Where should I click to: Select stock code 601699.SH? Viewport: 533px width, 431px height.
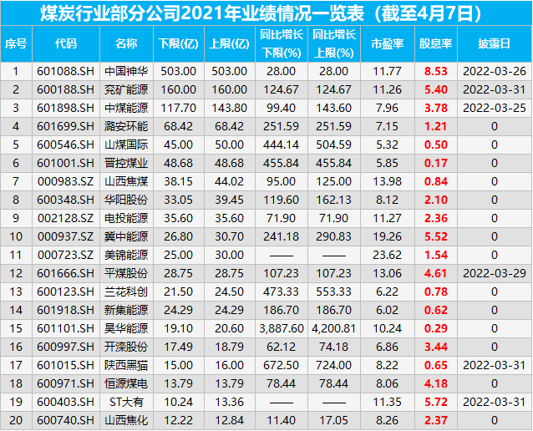[66, 126]
